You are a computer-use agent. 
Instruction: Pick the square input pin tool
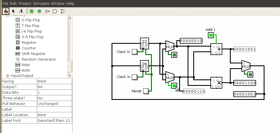32,11
